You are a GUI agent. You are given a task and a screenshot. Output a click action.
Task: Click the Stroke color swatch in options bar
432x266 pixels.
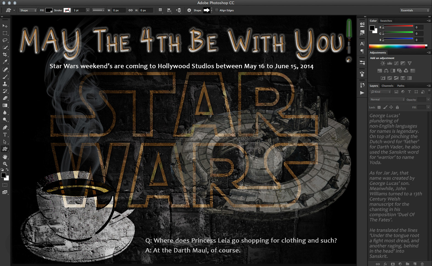coord(67,10)
